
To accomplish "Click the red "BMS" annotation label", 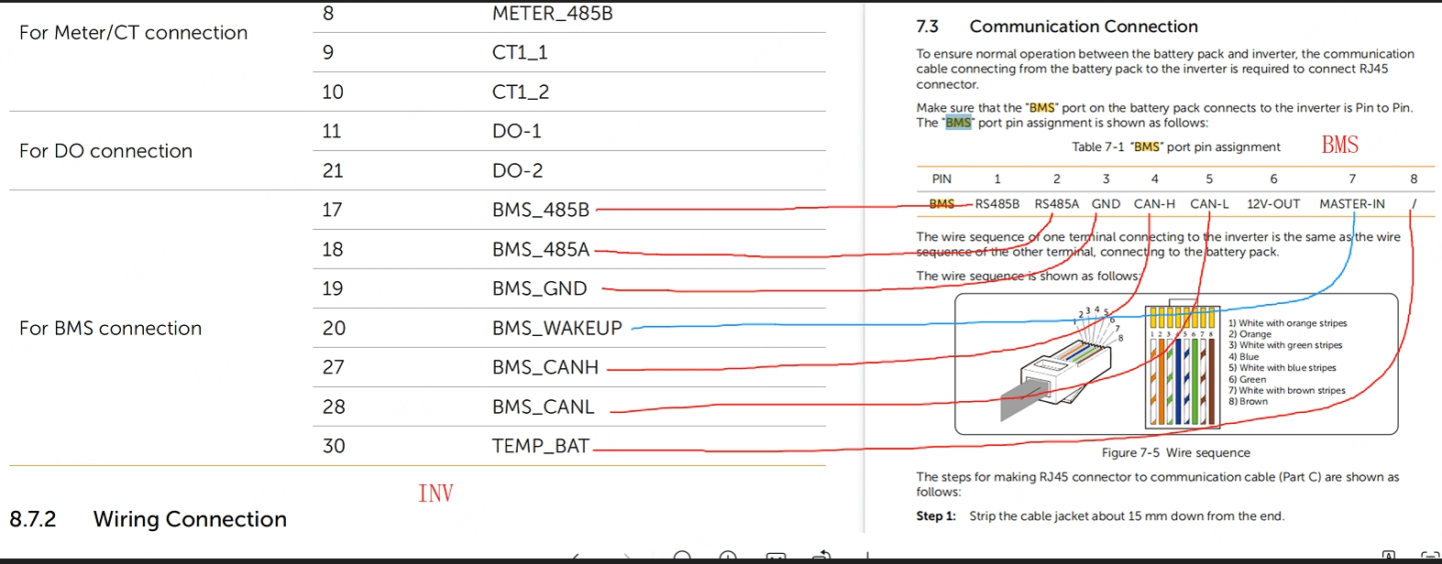I will (1339, 146).
